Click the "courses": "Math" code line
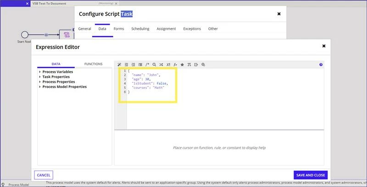The image size is (367, 187). 148,88
